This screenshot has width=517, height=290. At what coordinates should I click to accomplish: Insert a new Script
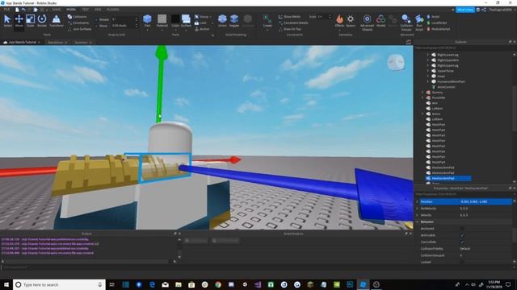click(433, 17)
